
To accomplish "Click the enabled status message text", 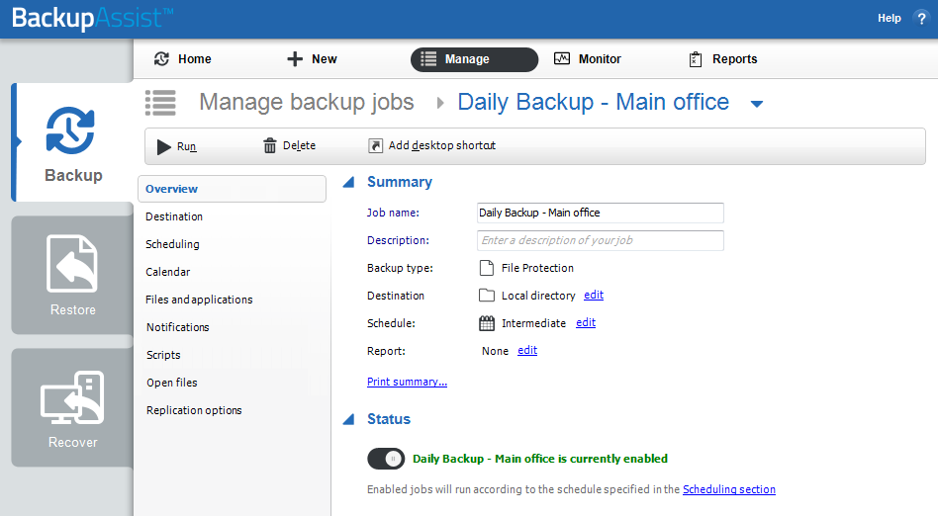I will point(540,459).
